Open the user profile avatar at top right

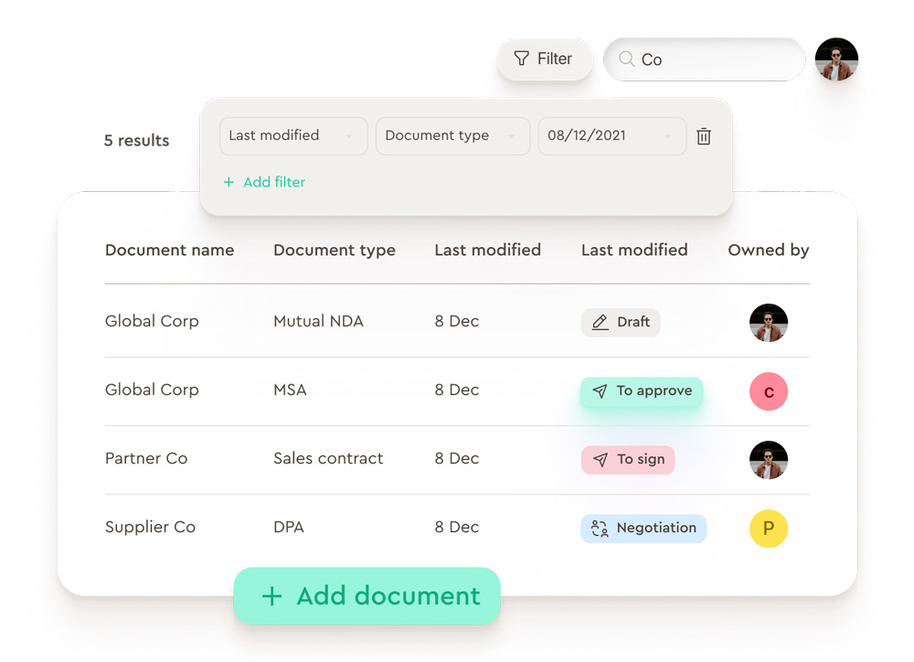pyautogui.click(x=835, y=59)
